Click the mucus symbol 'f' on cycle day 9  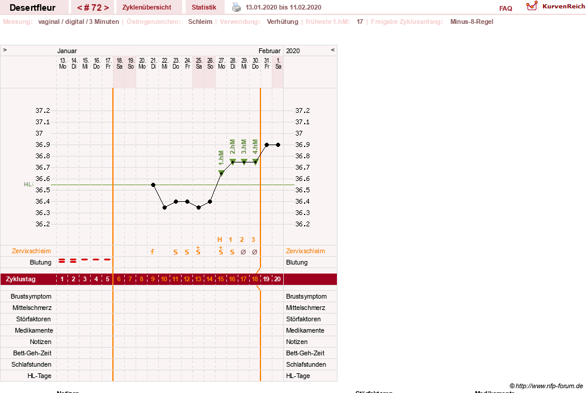pyautogui.click(x=152, y=252)
